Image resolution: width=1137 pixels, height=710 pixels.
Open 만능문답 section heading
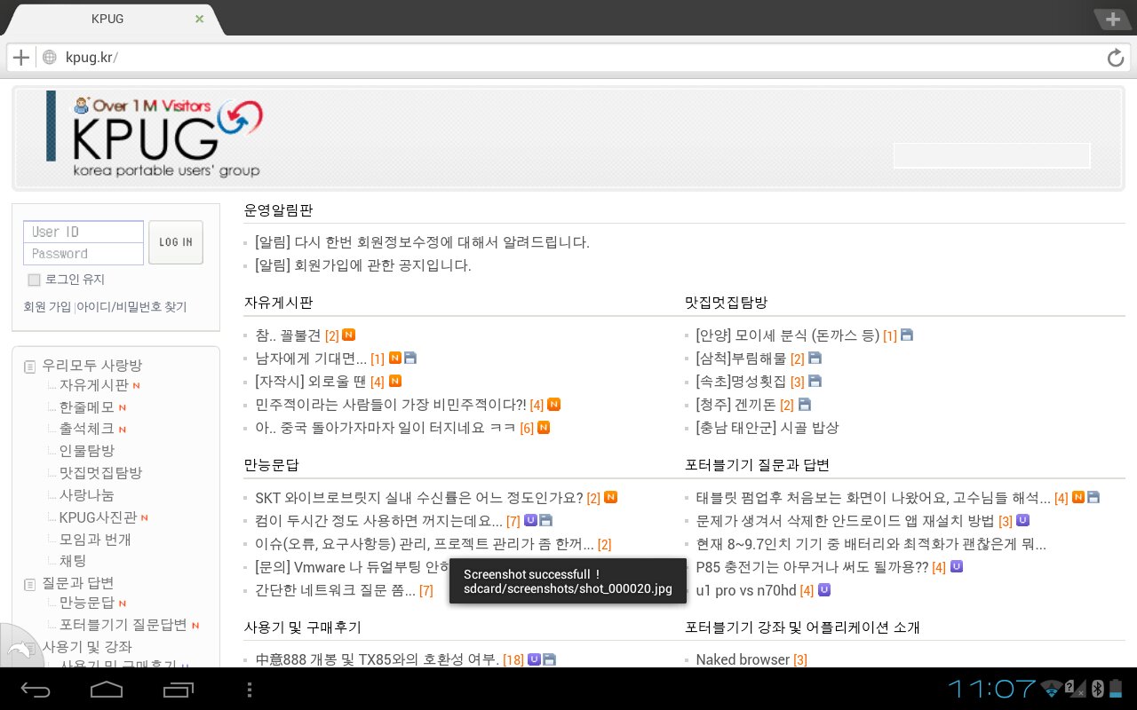pos(272,464)
